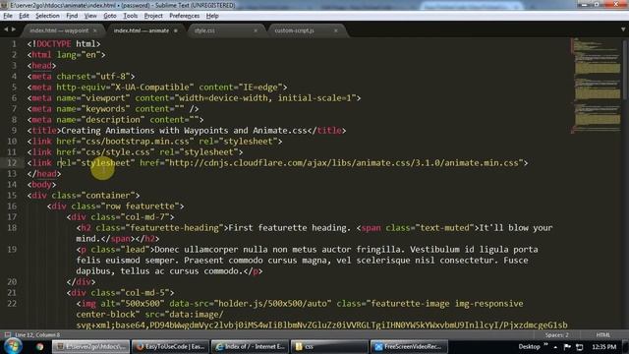Click the 'Line 12, Column 8' status text

click(37, 334)
